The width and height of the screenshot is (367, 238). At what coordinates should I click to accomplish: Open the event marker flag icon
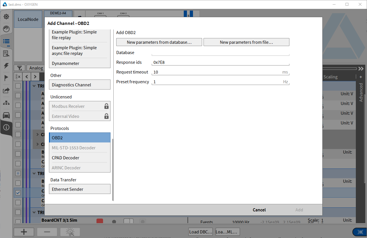coord(6,78)
